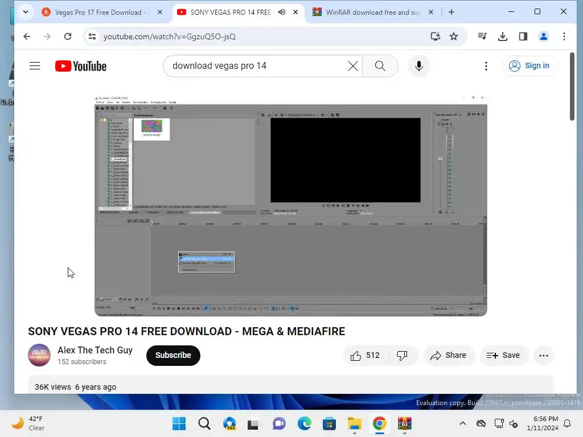Toggle Chrome side panel

pos(523,36)
